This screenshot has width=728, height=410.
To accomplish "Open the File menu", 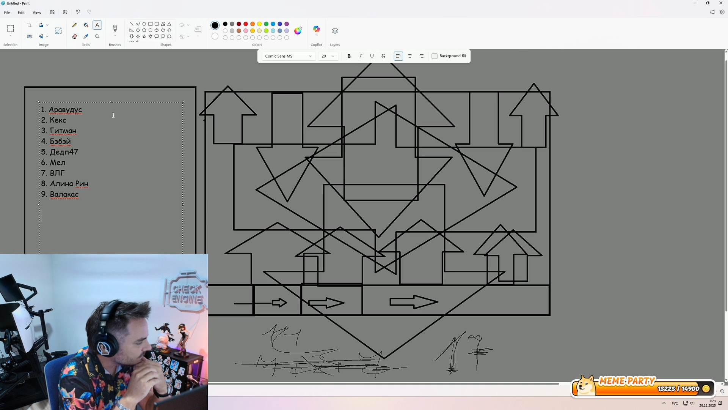I will click(x=7, y=13).
